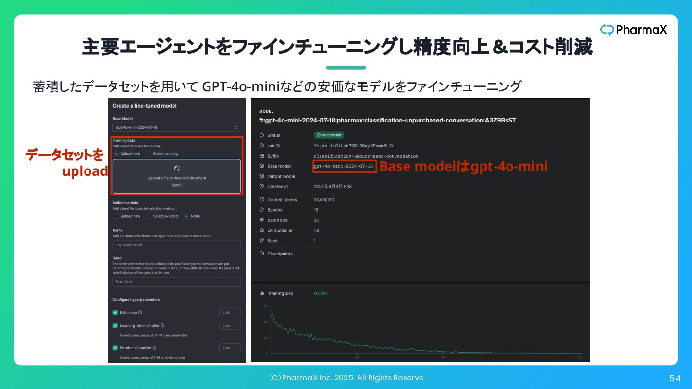
Task: Click the LR multiplier chart icon
Action: [x=261, y=230]
